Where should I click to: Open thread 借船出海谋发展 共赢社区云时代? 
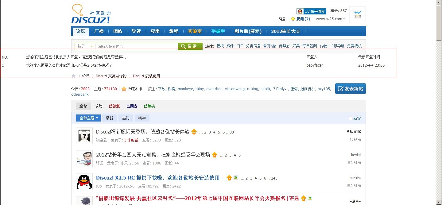pyautogui.click(x=197, y=198)
